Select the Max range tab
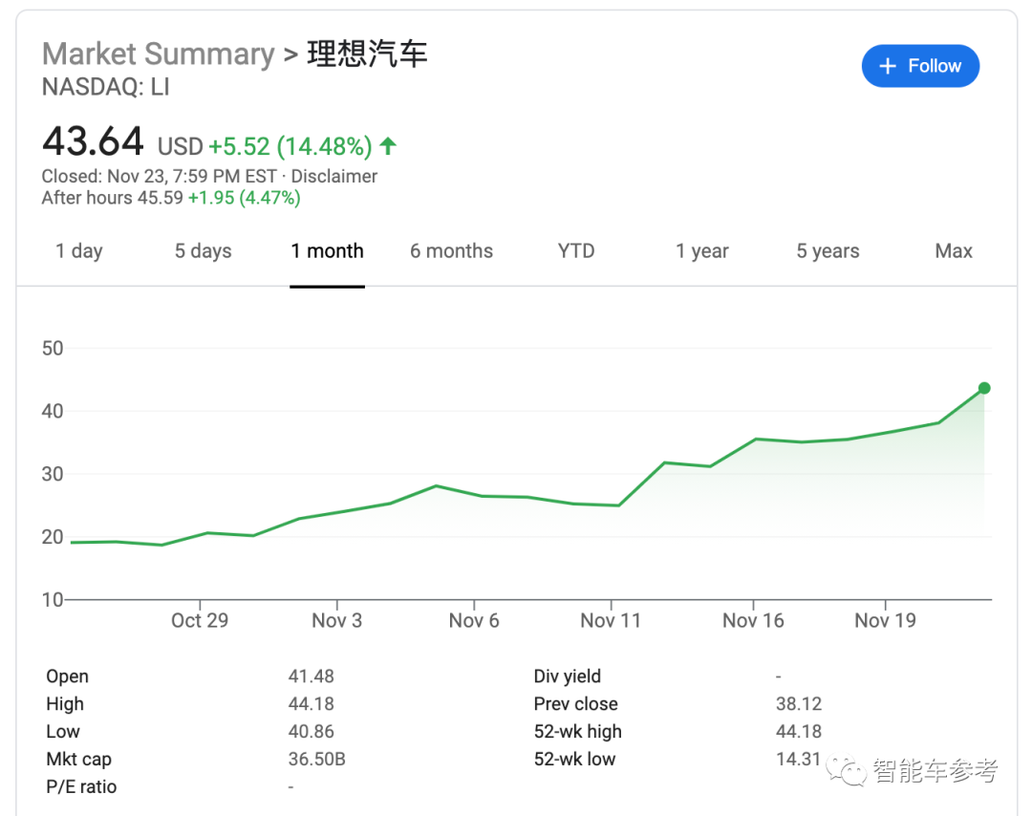The image size is (1032, 816). 954,250
